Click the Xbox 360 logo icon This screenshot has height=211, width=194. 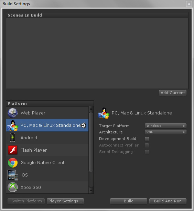(13, 187)
